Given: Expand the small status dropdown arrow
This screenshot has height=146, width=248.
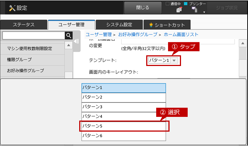Looking at the screenshot, I should pyautogui.click(x=204, y=12).
